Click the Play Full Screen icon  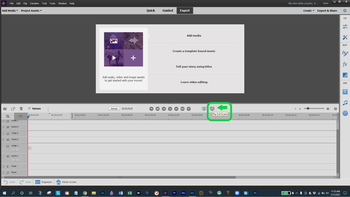click(x=212, y=109)
